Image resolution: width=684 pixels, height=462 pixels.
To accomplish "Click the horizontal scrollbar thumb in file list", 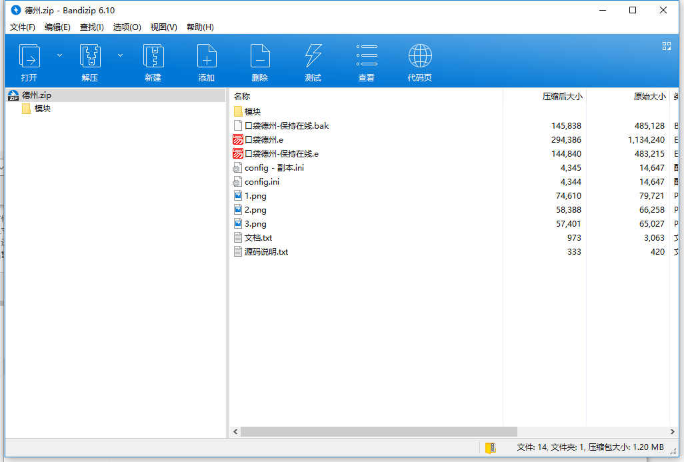I will (x=379, y=431).
